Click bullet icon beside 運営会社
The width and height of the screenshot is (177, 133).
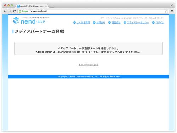[x=109, y=23]
